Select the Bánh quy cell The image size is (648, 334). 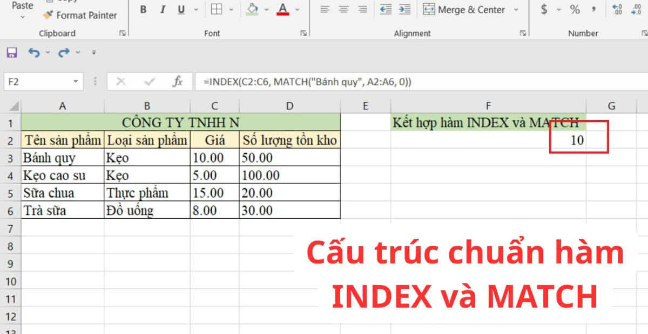(x=63, y=158)
